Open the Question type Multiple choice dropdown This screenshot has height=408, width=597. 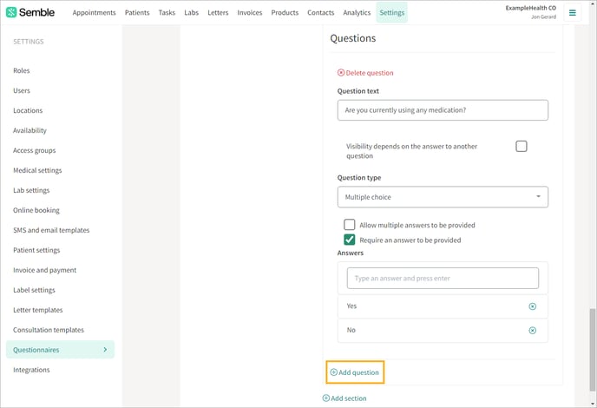coord(443,197)
